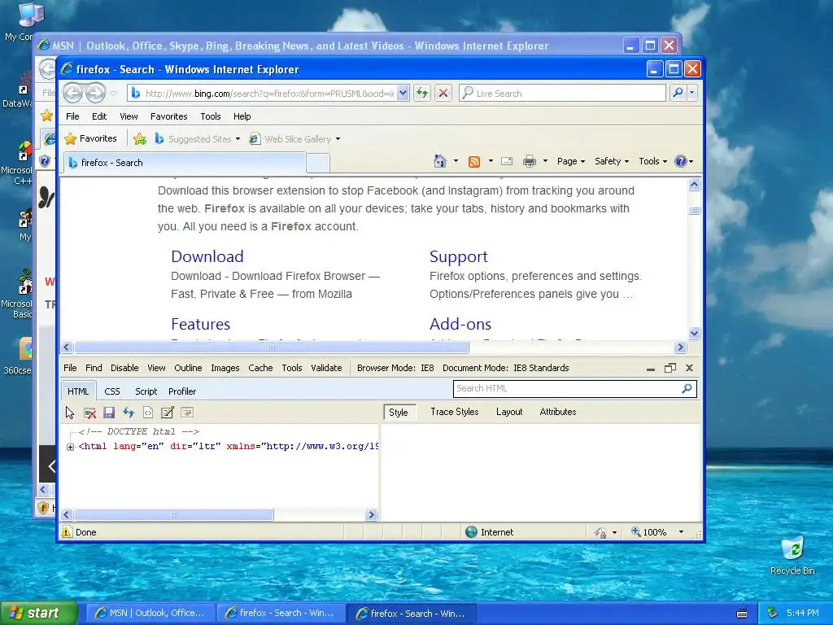The image size is (833, 625).
Task: Toggle the Edit mode pencil icon
Action: click(168, 413)
